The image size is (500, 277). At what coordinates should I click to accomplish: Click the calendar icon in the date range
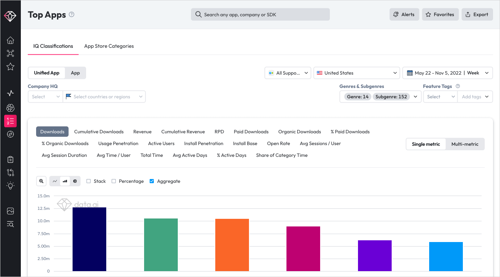pyautogui.click(x=410, y=73)
